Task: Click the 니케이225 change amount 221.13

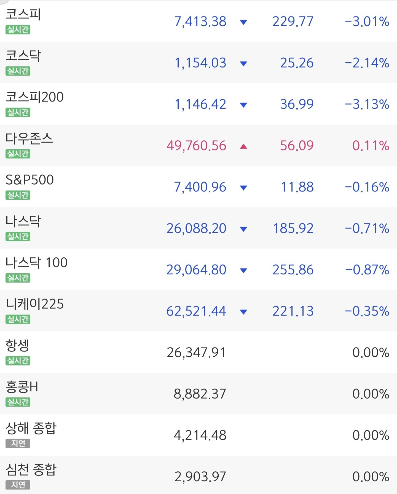Action: pos(293,311)
